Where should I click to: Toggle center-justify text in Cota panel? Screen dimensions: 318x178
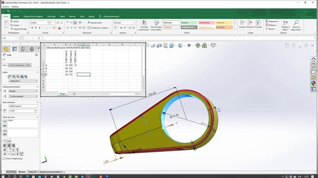pyautogui.click(x=9, y=145)
